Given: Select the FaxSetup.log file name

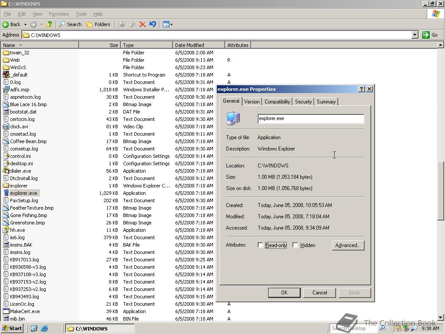Looking at the screenshot, I should (x=24, y=200).
